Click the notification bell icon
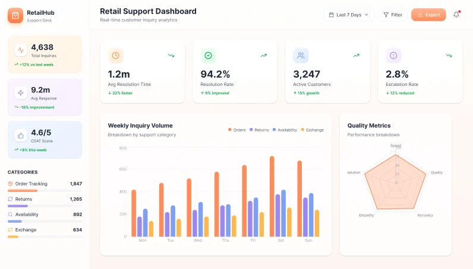The width and height of the screenshot is (473, 269). (456, 15)
